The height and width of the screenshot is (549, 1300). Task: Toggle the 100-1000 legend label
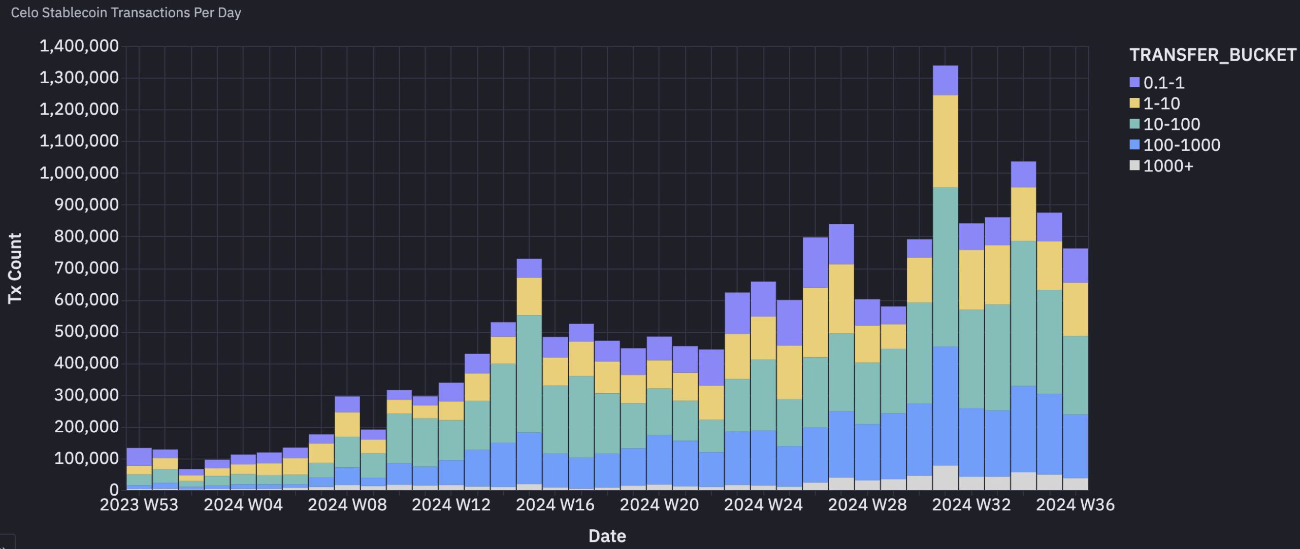pyautogui.click(x=1181, y=145)
